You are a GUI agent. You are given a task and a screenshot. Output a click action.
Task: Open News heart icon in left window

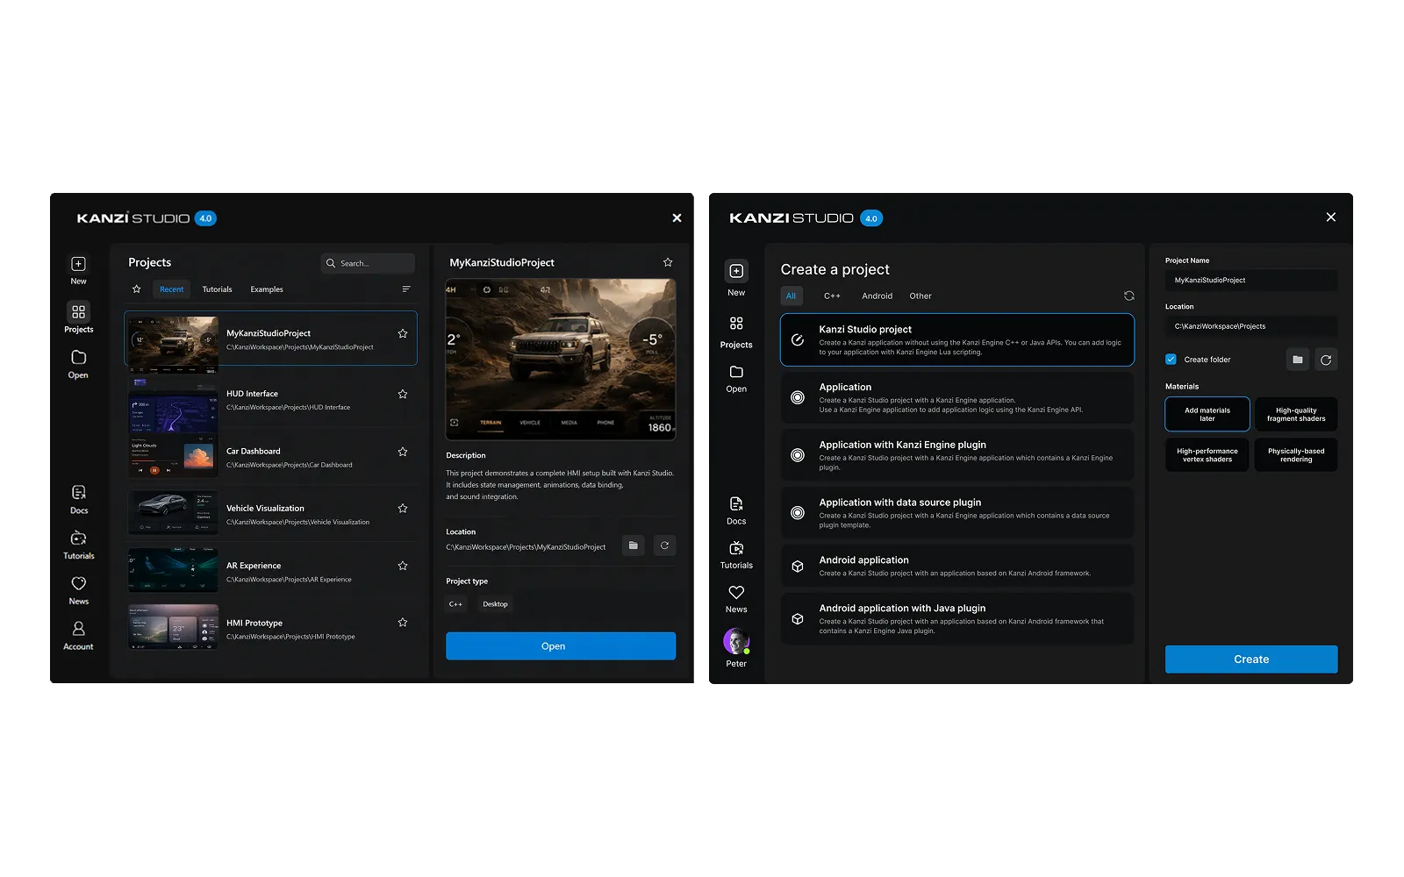coord(78,583)
